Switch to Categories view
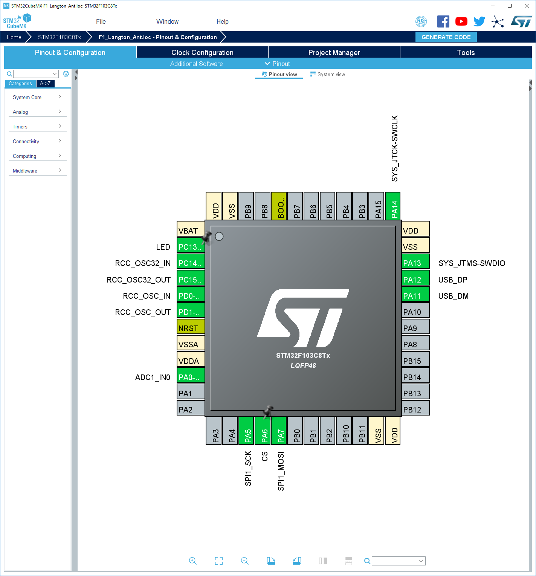Image resolution: width=536 pixels, height=576 pixels. (20, 84)
